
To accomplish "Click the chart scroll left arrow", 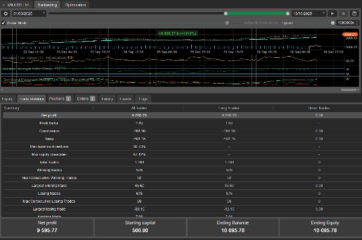I will point(2,90).
